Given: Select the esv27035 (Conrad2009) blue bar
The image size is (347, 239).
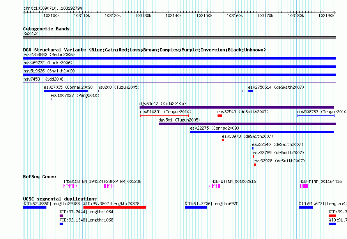Looking at the screenshot, I should tap(66, 91).
